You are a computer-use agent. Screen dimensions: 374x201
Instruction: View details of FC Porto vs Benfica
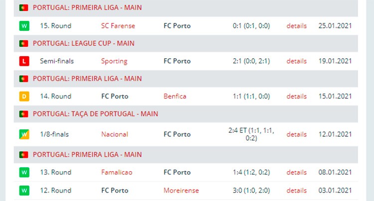[297, 97]
